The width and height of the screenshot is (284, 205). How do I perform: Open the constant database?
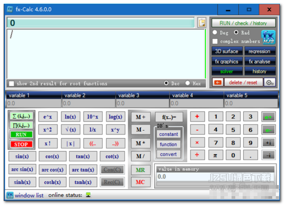click(168, 134)
